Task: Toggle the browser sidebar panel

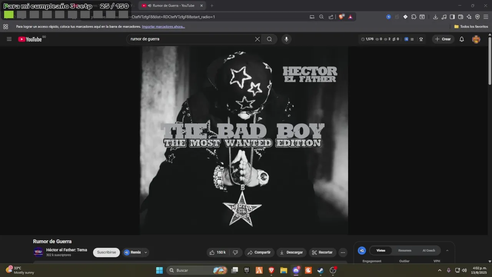Action: (452, 17)
